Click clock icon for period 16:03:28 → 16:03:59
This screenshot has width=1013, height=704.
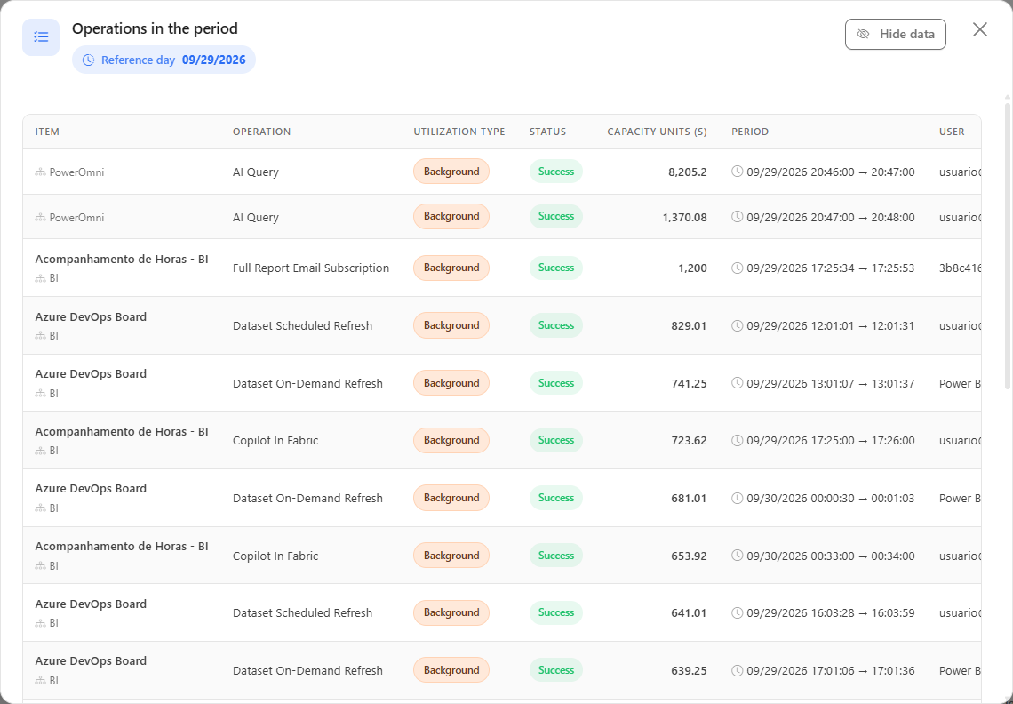[738, 612]
